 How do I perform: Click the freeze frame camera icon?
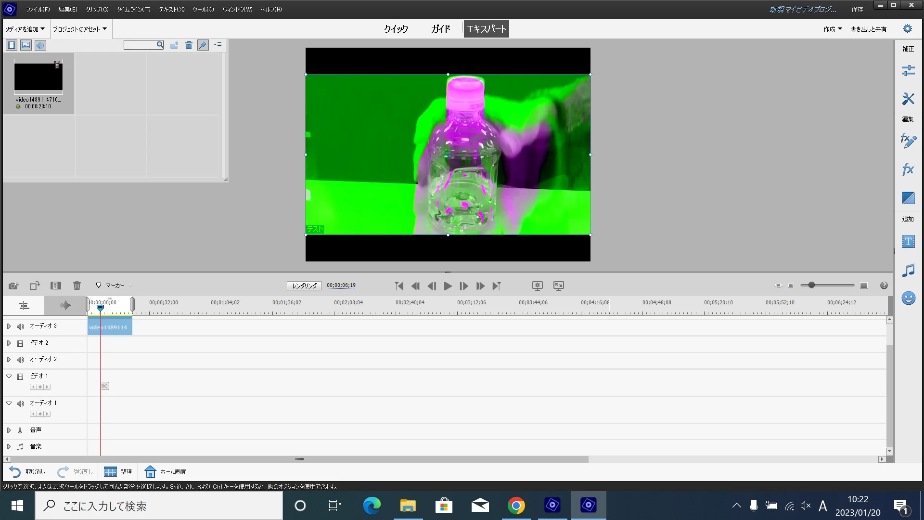pos(13,286)
